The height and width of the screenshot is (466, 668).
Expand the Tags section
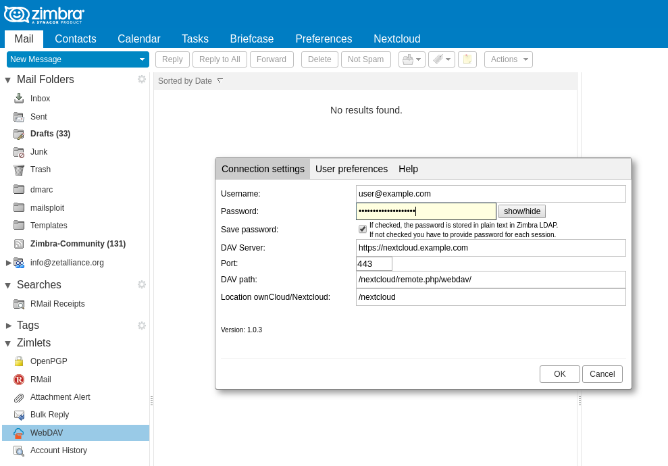click(8, 326)
